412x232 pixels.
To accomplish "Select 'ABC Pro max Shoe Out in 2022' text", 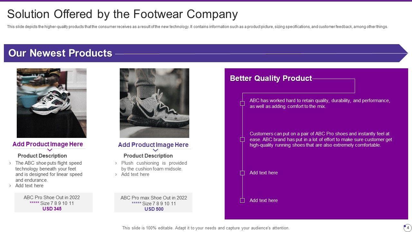I will click(x=154, y=198).
